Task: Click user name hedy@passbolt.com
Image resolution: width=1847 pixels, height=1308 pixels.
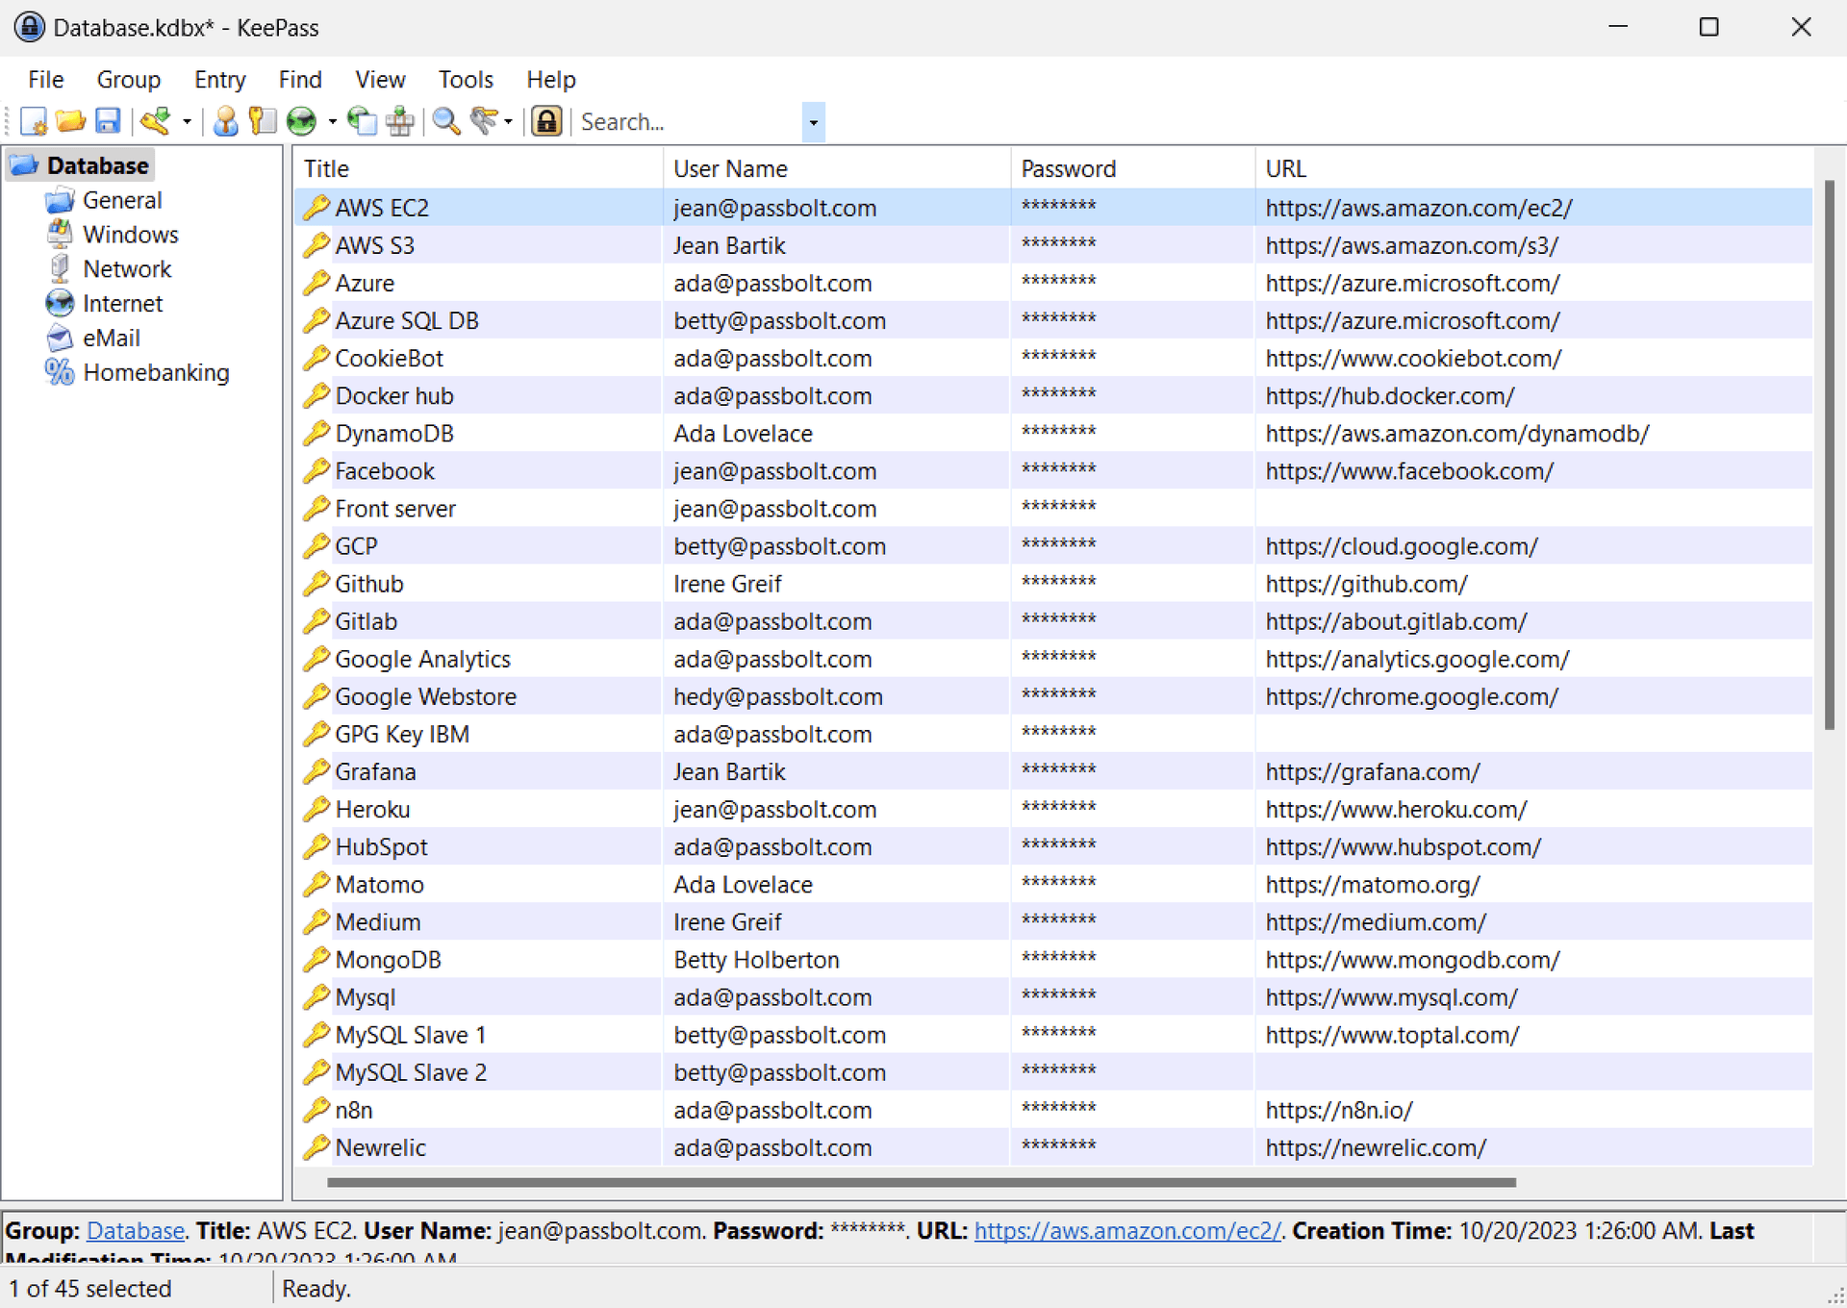Action: point(778,696)
